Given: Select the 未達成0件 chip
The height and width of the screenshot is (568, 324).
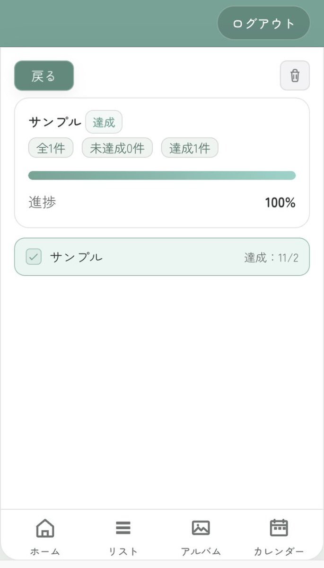Looking at the screenshot, I should [x=117, y=148].
